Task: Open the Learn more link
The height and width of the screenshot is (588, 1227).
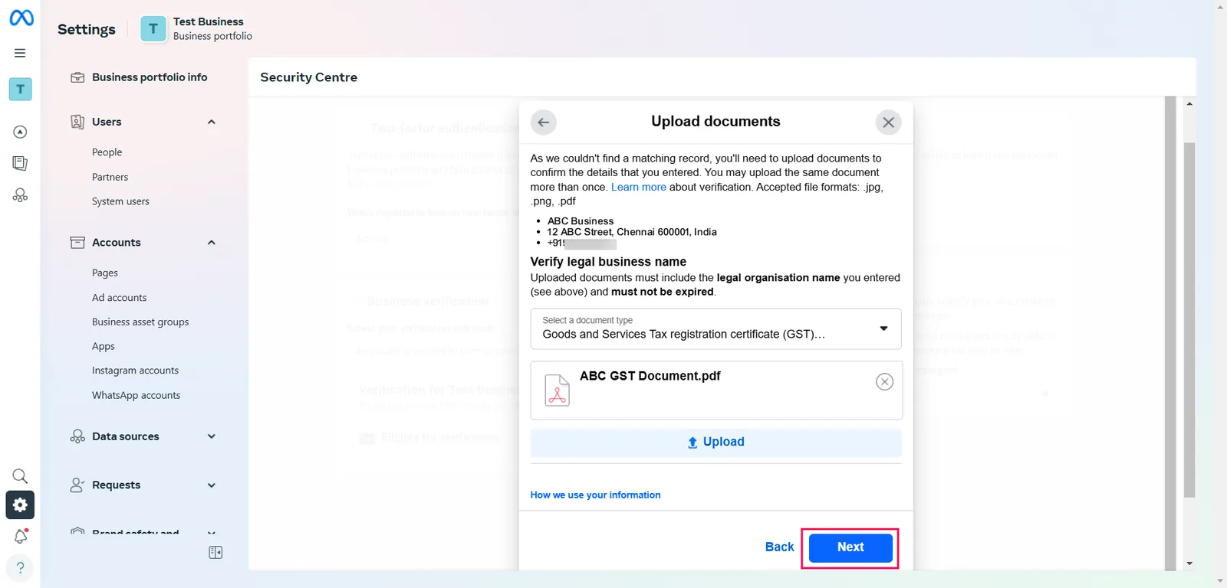Action: [x=639, y=187]
